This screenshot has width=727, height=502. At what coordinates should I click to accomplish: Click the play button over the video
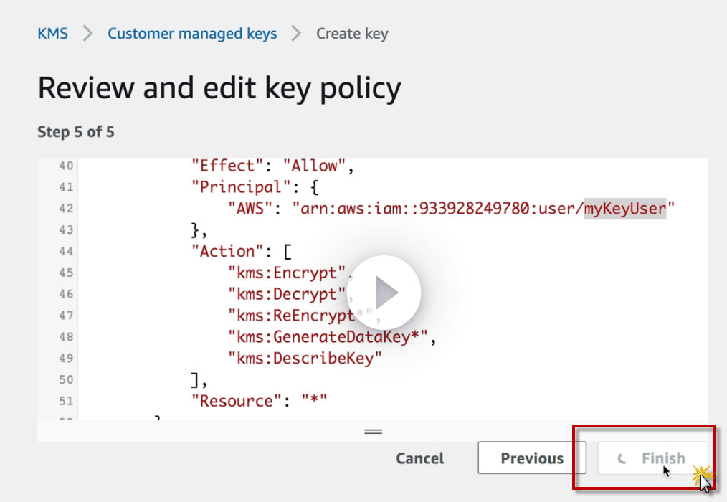click(384, 292)
